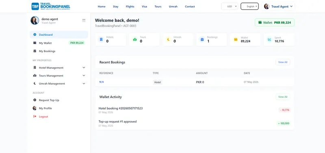Open the Flights nav item
The image size is (325, 153).
[x=130, y=6]
